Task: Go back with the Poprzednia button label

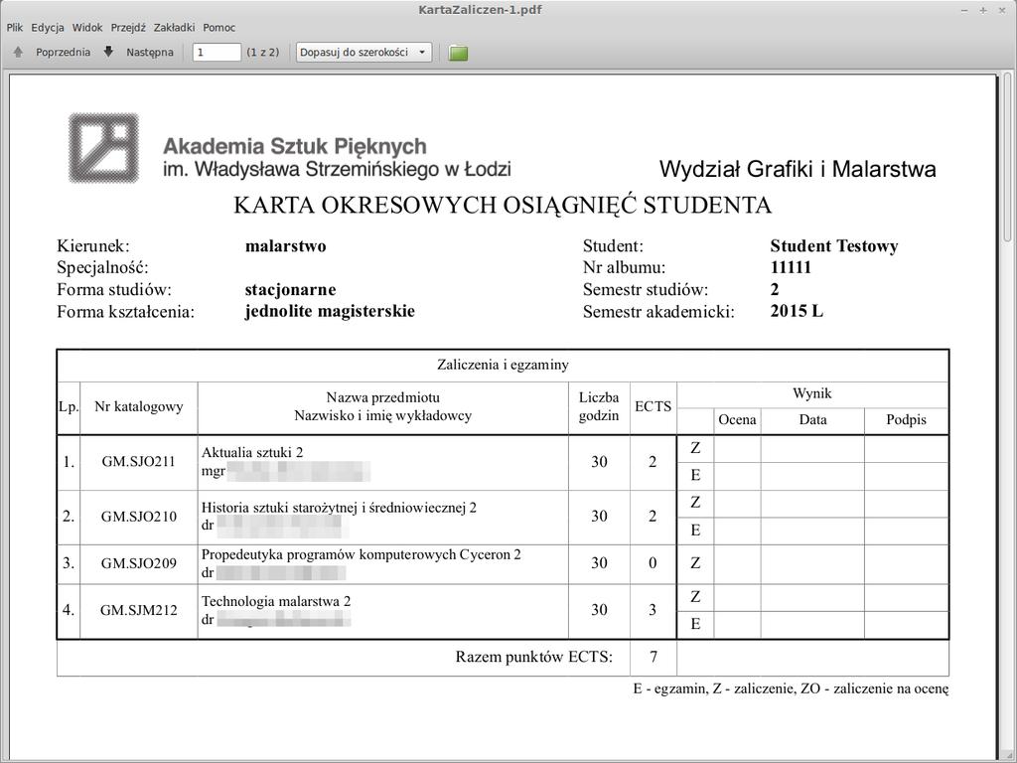Action: [63, 52]
